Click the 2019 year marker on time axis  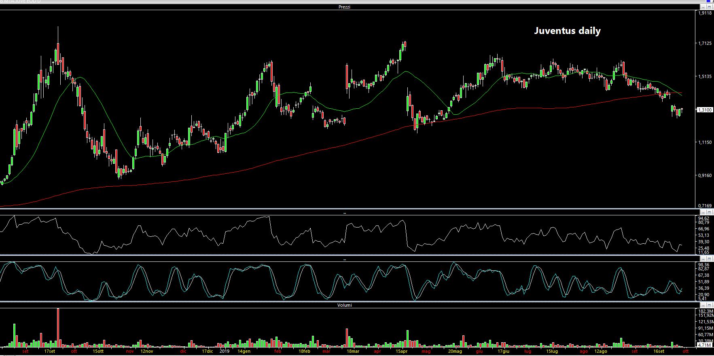click(225, 351)
